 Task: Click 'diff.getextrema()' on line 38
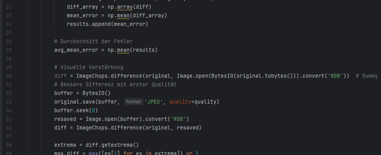(x=112, y=145)
